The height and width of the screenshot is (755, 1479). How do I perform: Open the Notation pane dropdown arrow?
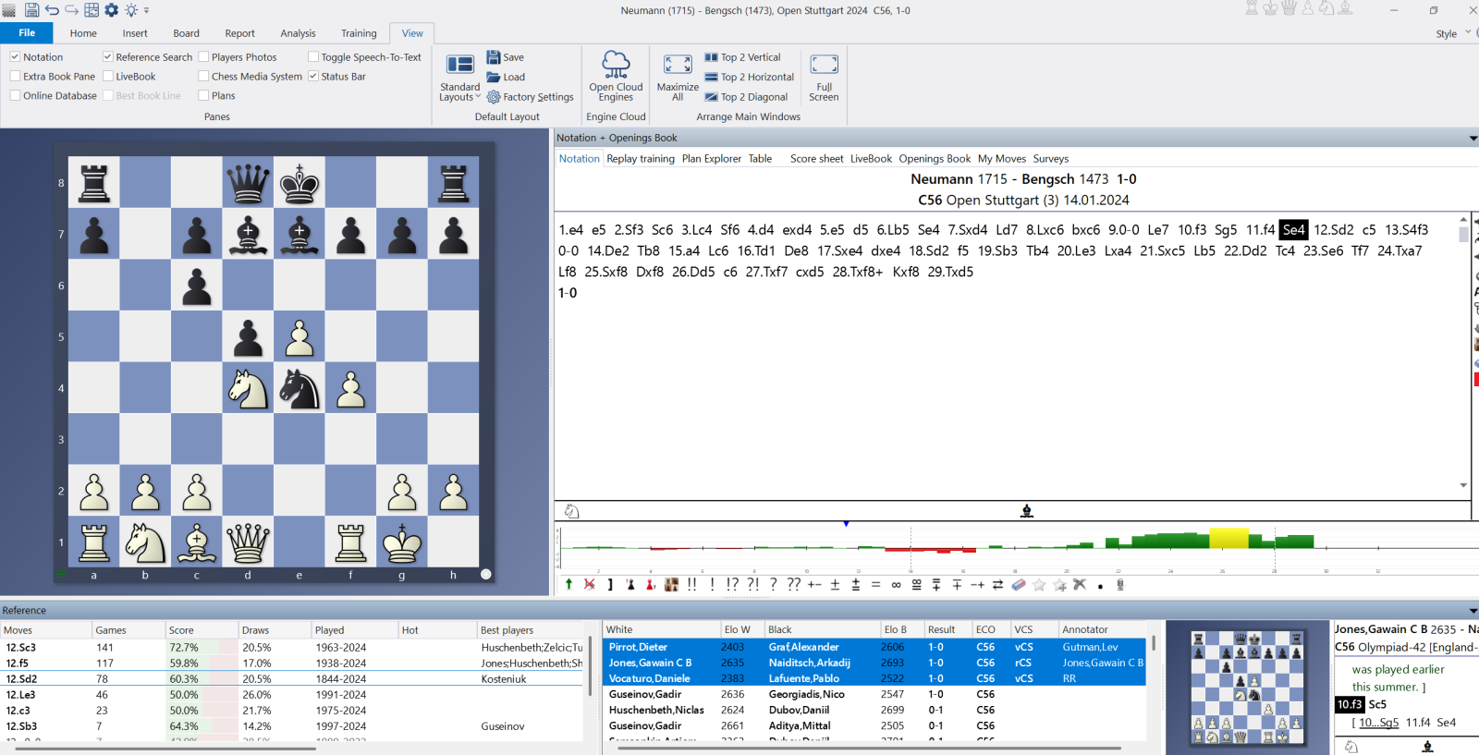(x=1473, y=139)
